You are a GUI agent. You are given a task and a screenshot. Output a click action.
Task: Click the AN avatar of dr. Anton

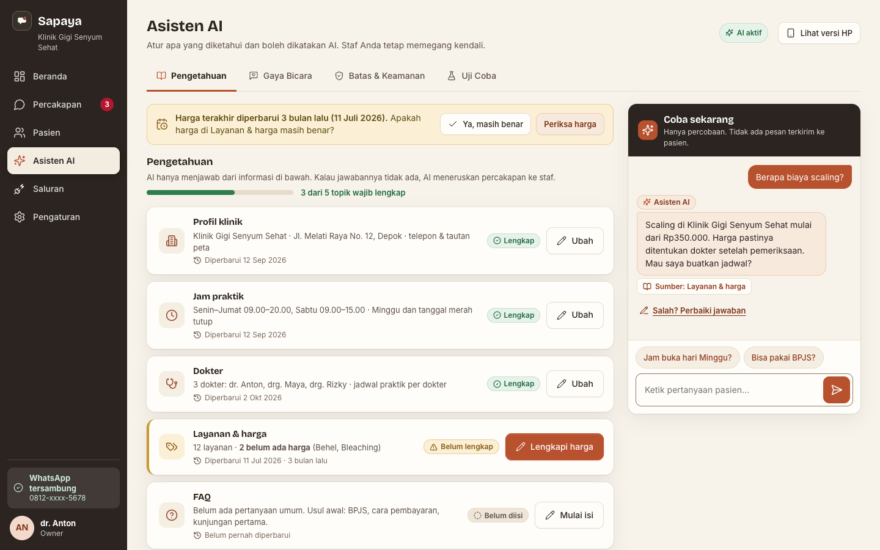22,528
